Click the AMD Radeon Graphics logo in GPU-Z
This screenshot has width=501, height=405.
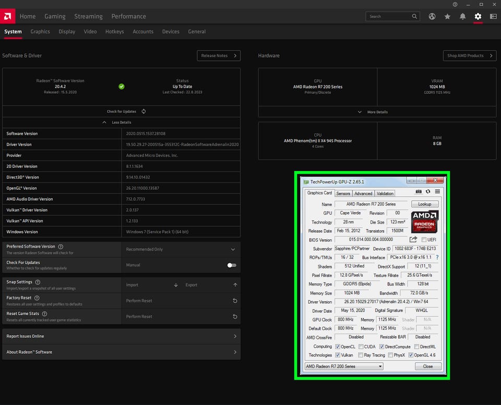point(424,222)
